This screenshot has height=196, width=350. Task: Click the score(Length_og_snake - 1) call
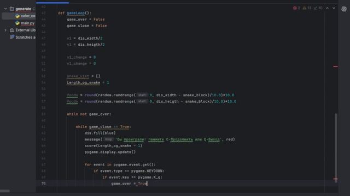coord(113,146)
